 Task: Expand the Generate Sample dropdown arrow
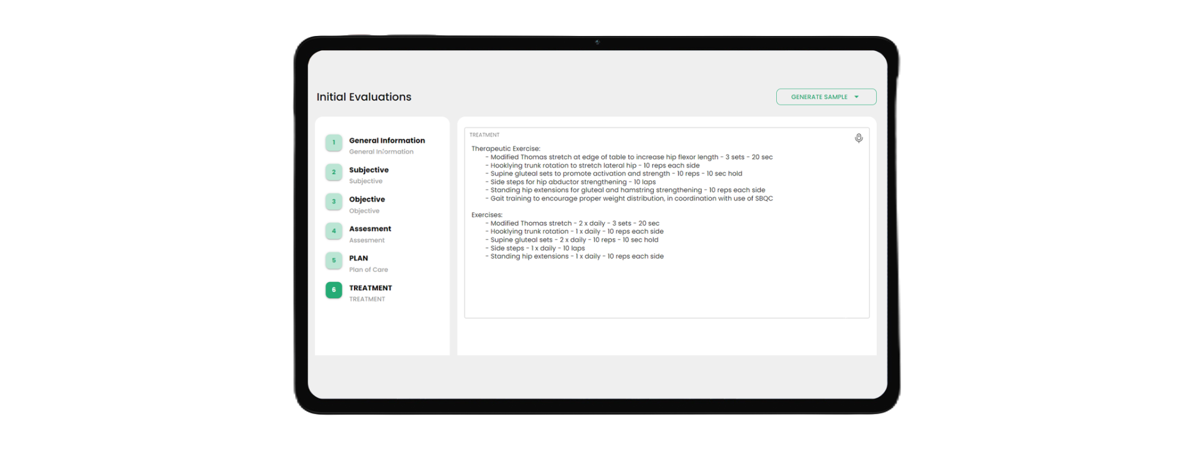856,97
